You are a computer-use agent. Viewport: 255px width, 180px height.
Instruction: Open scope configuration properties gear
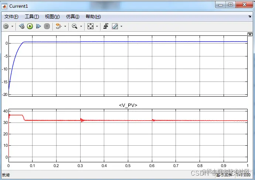6,26
